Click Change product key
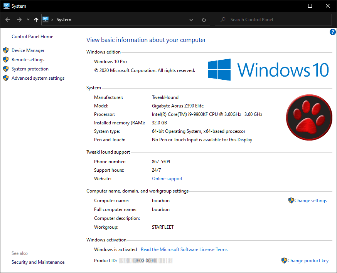Screen dimensions: 337x273 click(307, 261)
